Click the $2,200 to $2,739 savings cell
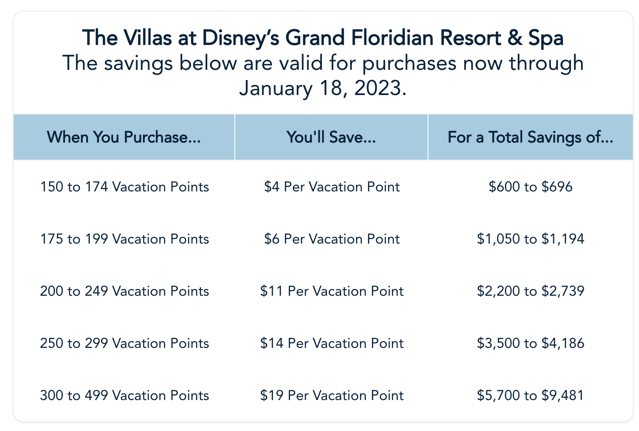 (x=530, y=291)
